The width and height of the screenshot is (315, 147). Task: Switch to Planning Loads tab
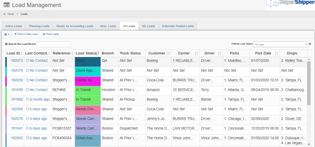click(39, 26)
